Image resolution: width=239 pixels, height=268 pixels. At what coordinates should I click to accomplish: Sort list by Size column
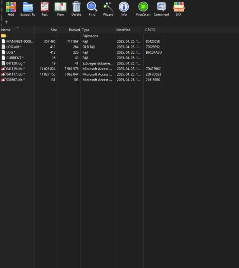click(54, 30)
